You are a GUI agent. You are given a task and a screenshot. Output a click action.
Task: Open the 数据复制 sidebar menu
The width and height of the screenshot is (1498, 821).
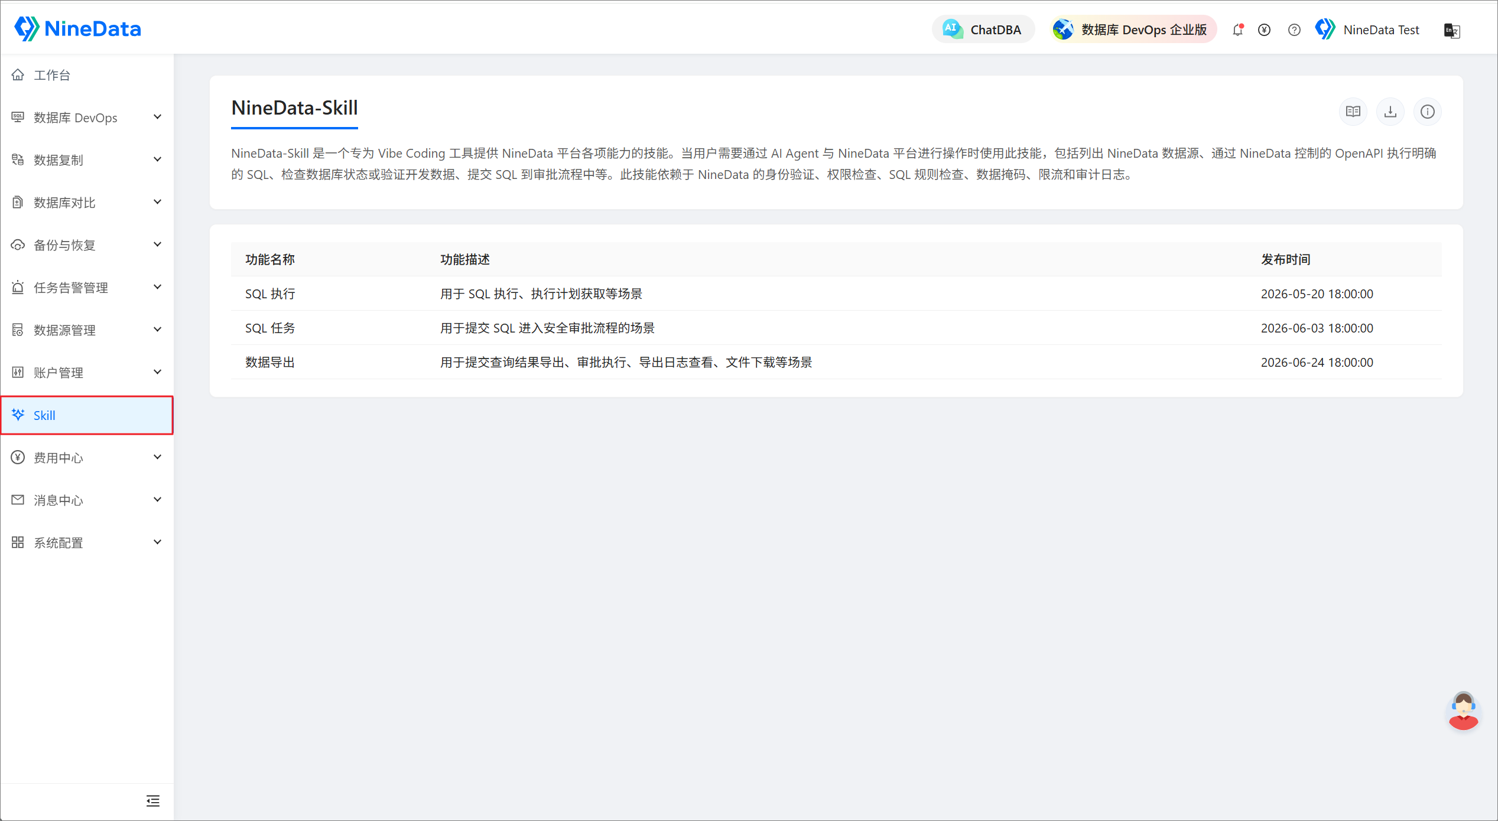87,160
